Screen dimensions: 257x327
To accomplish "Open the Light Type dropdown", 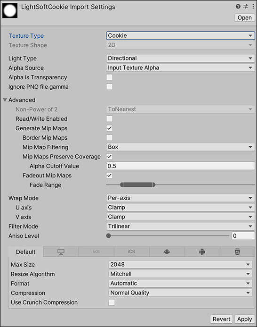I will coord(180,58).
